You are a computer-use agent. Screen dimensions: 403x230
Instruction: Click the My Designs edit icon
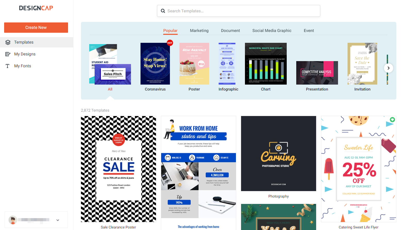[x=8, y=54]
